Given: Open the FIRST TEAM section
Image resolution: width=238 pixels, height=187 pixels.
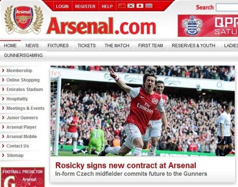Looking at the screenshot, I should coord(151,46).
